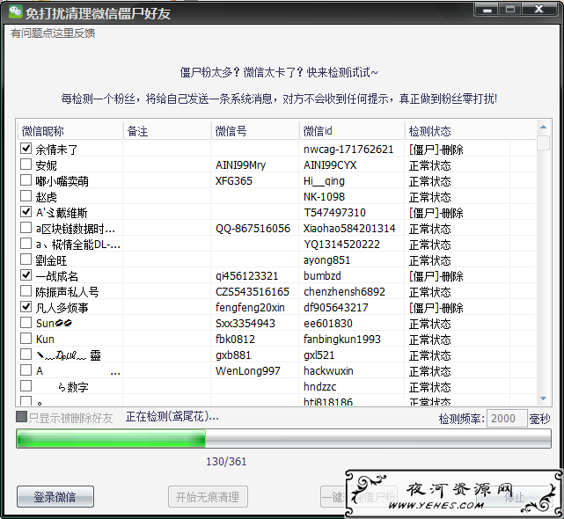Open the 有问题点这里反馈 link
Image resolution: width=564 pixels, height=519 pixels.
(53, 33)
